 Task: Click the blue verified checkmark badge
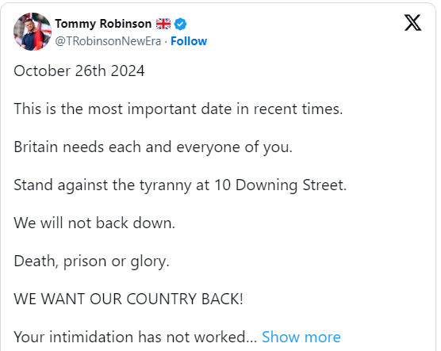pyautogui.click(x=180, y=24)
